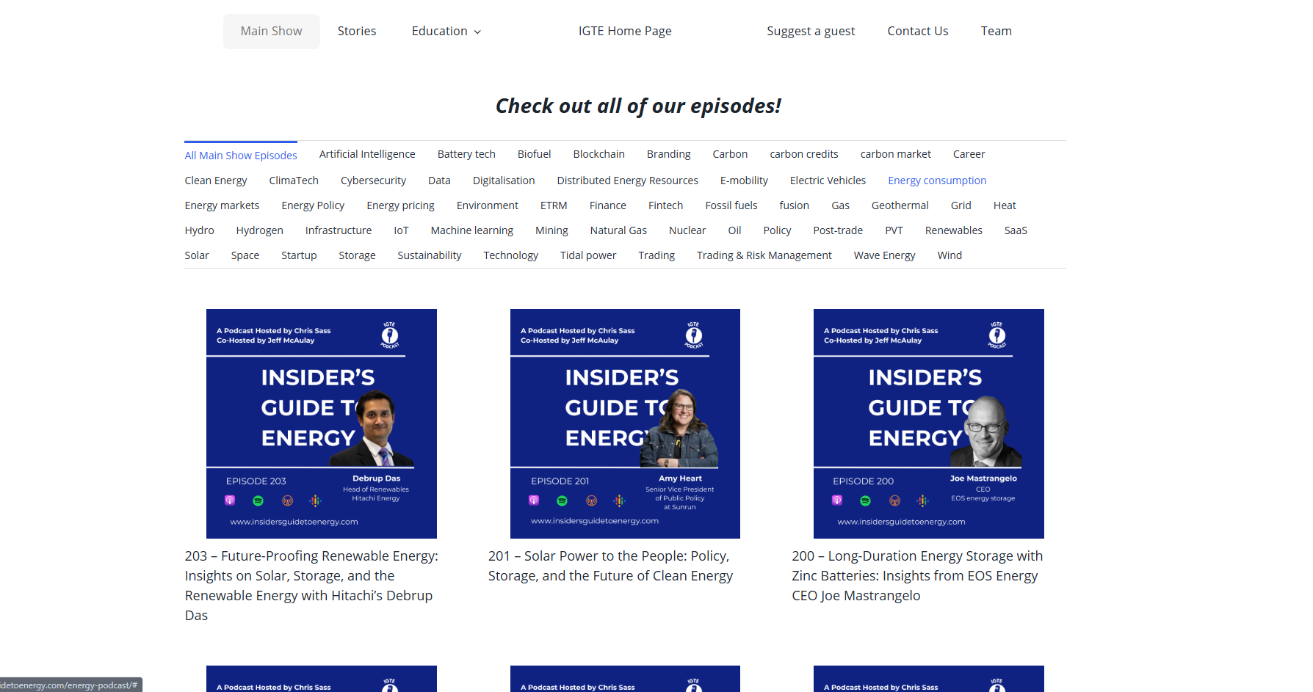Visit the Team page

996,31
